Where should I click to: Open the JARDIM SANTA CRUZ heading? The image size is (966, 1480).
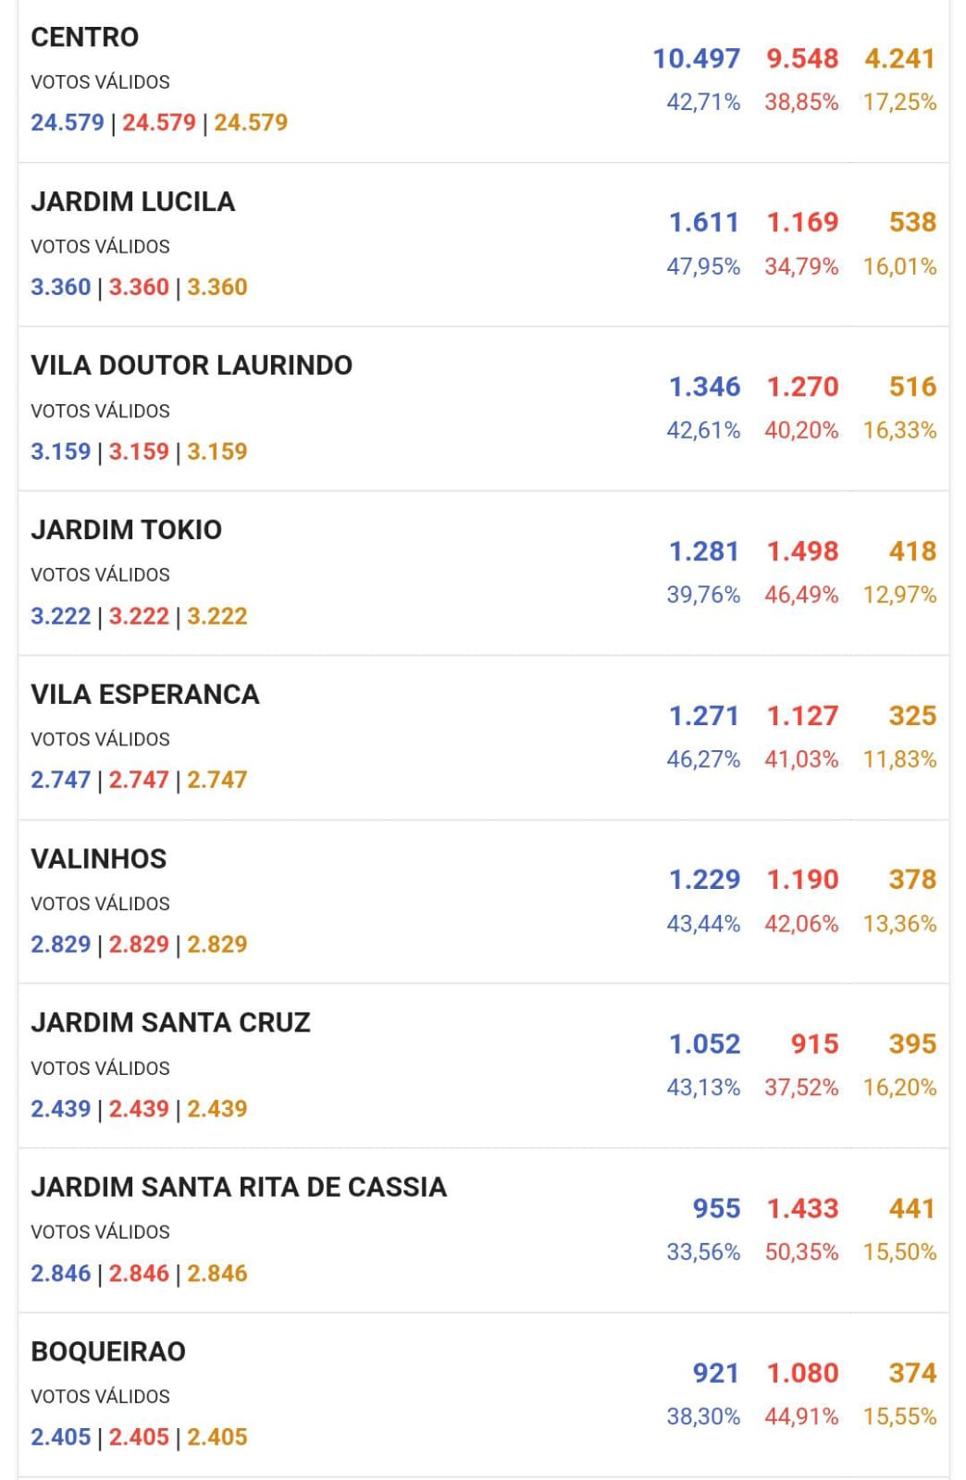tap(170, 1022)
